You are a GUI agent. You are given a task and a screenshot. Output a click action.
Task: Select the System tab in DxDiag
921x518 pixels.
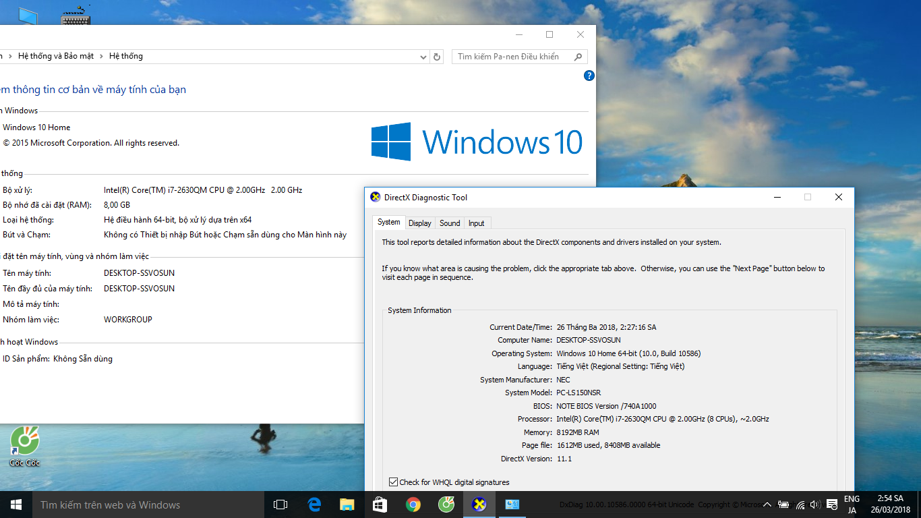tap(388, 222)
